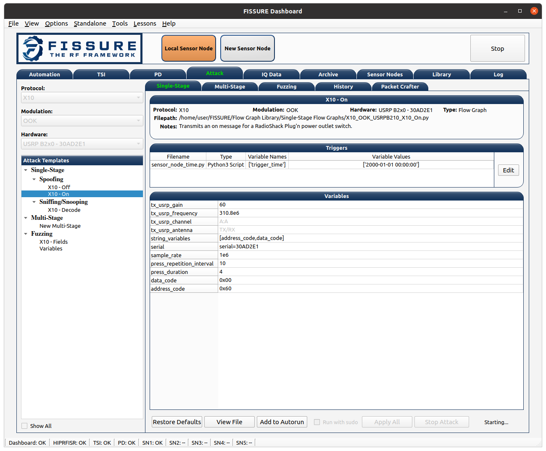Toggle the Show All checkbox

coord(24,426)
